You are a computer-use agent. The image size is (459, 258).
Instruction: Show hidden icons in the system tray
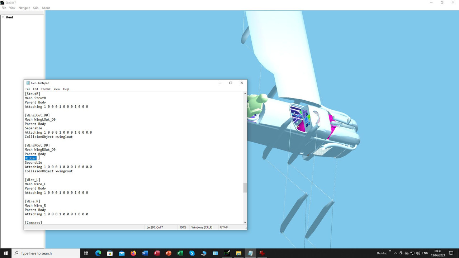pos(395,253)
